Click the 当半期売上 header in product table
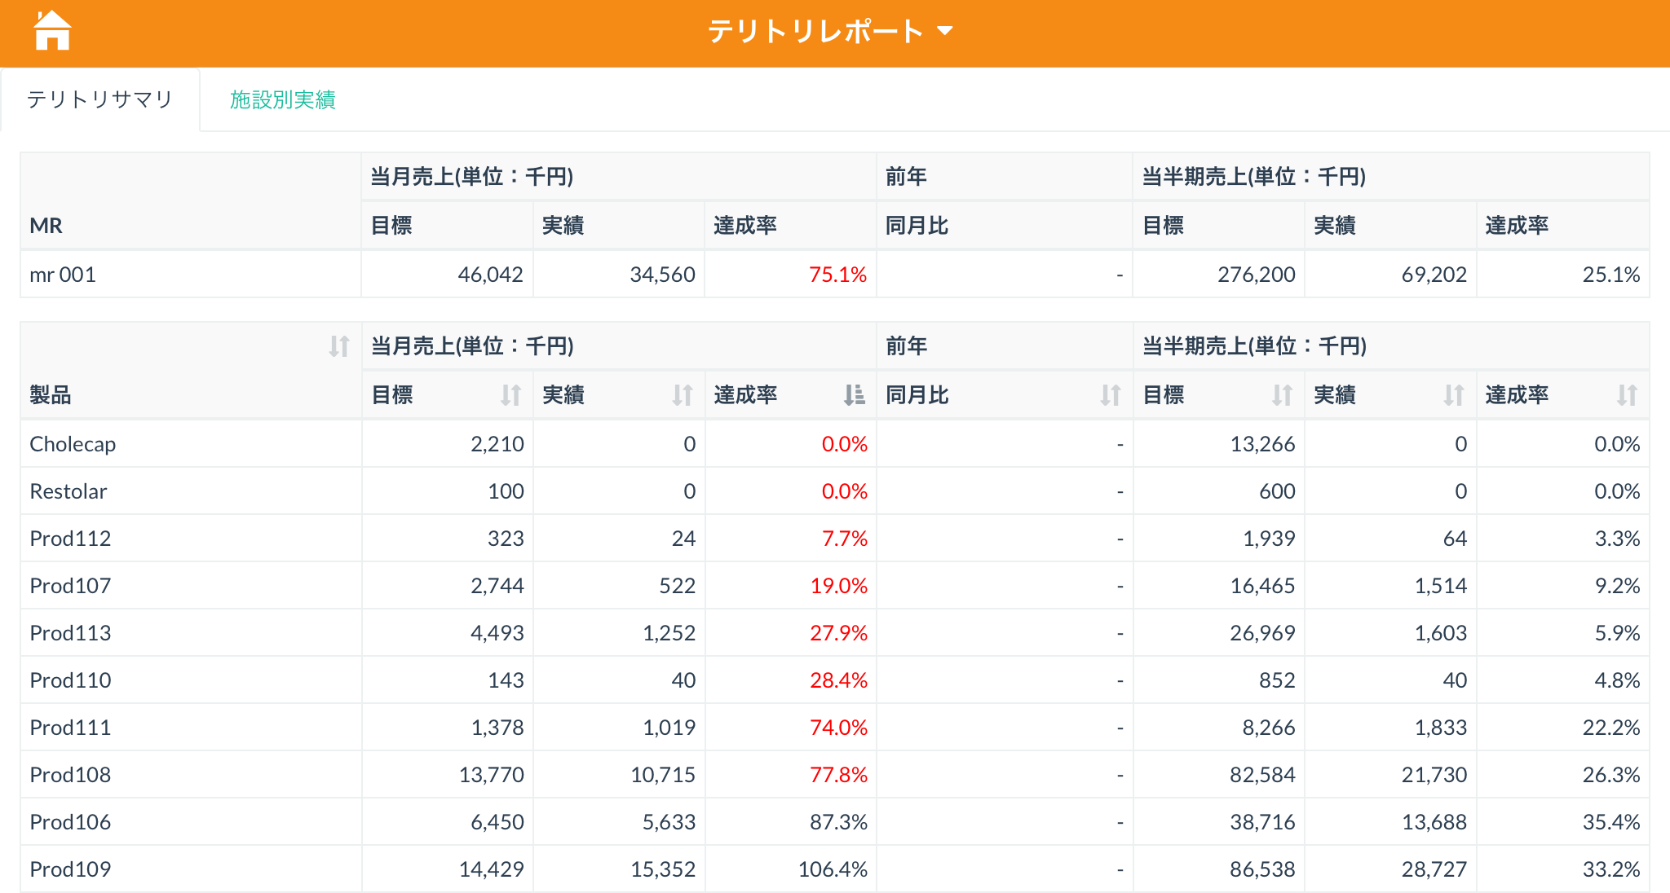1670x893 pixels. (x=1253, y=346)
